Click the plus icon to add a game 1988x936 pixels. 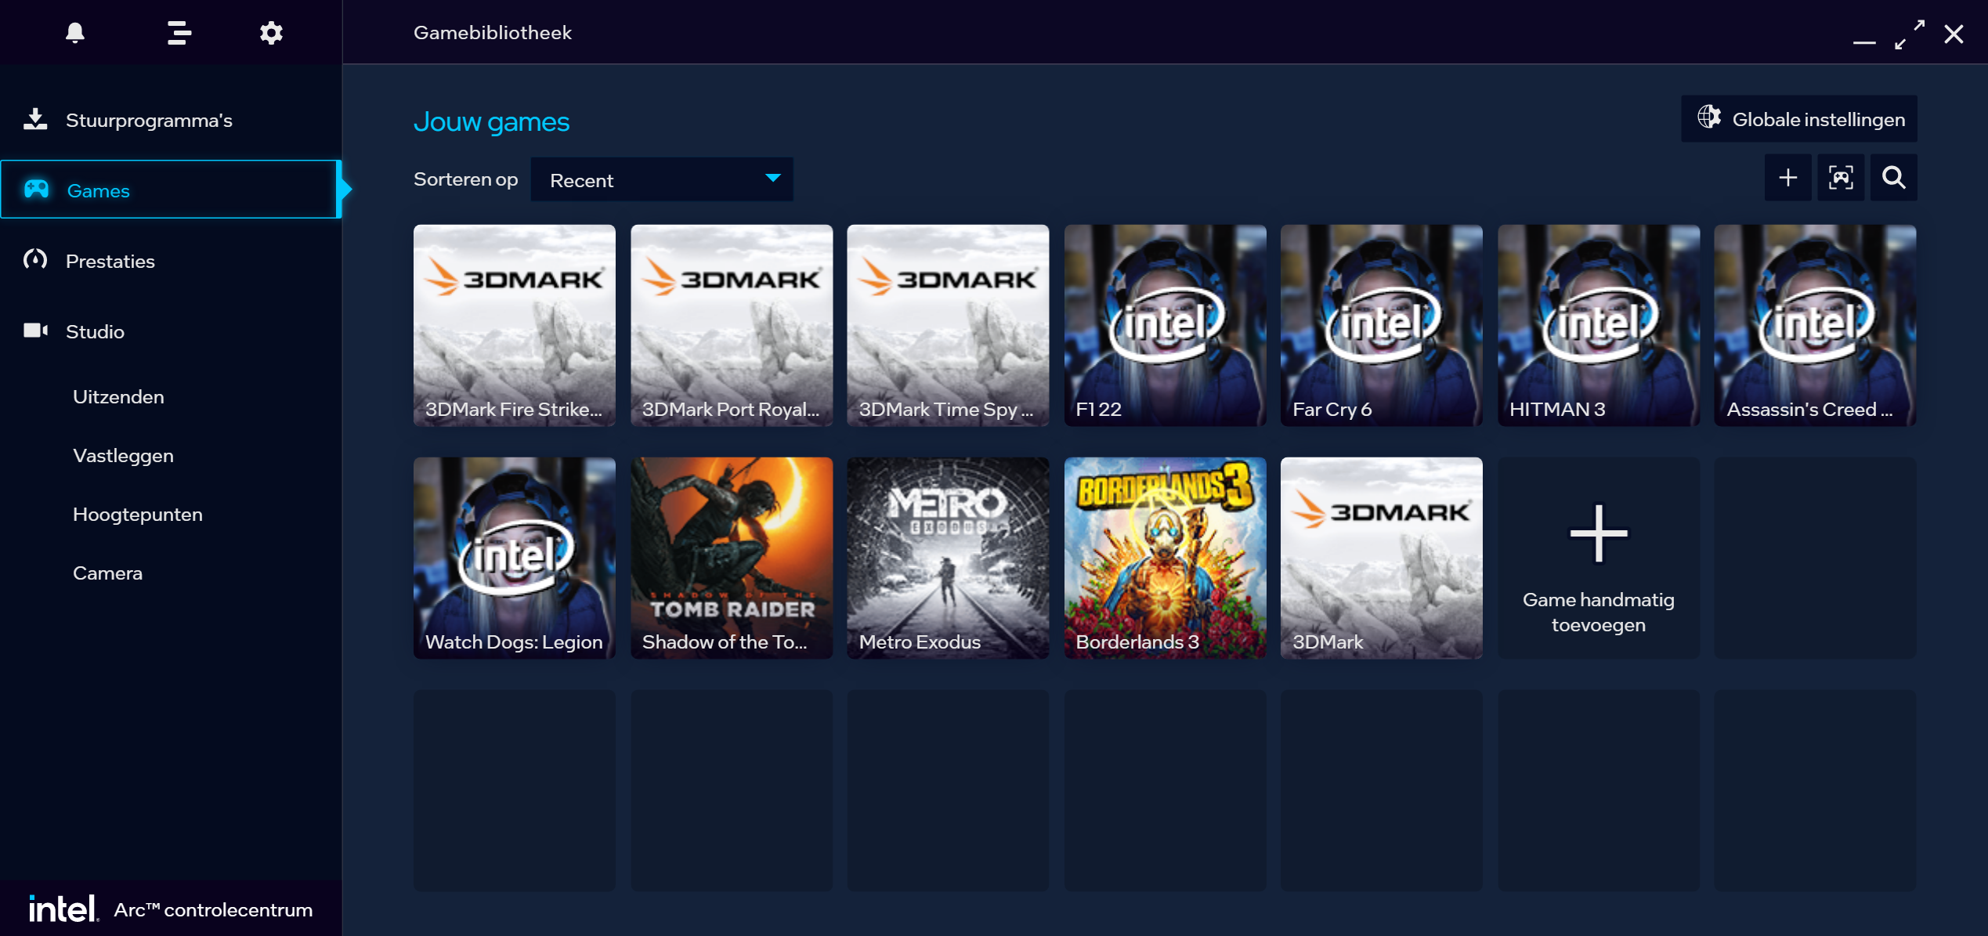point(1787,178)
